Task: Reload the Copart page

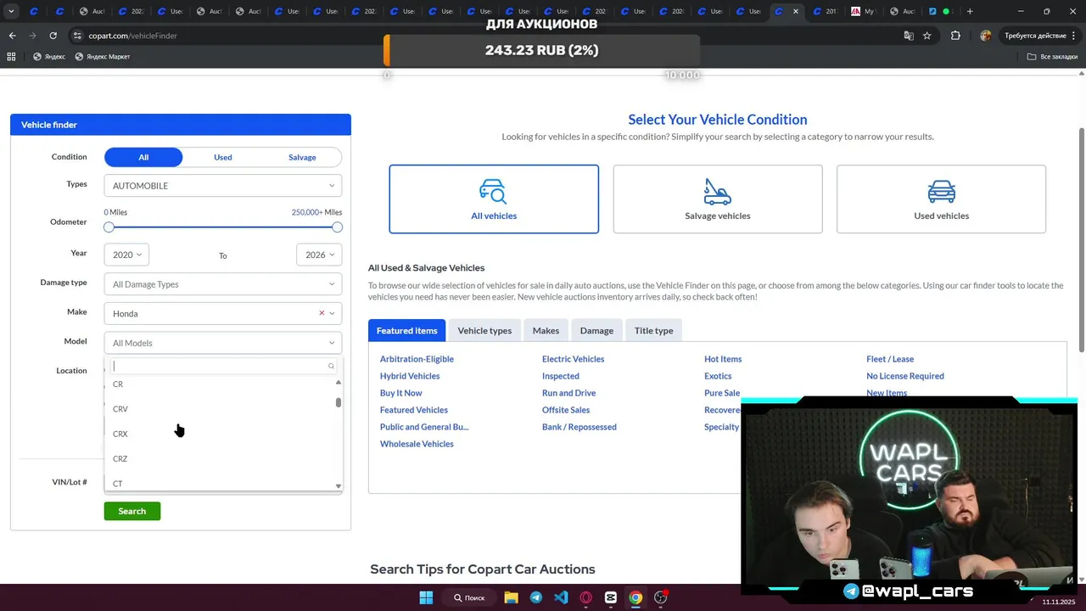Action: [53, 36]
